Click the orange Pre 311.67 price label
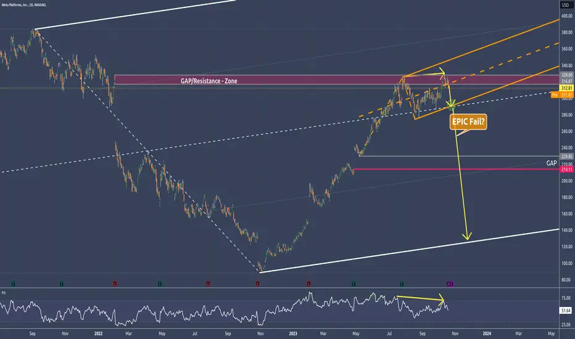This screenshot has width=575, height=339. (x=562, y=95)
